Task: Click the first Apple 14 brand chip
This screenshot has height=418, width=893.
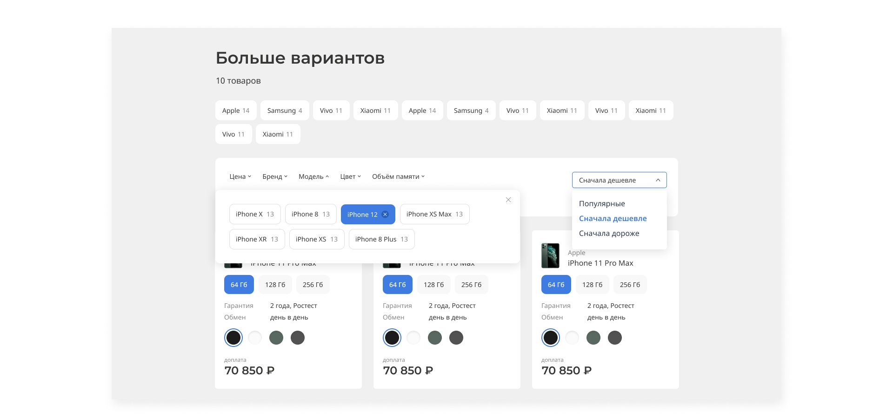Action: point(236,111)
